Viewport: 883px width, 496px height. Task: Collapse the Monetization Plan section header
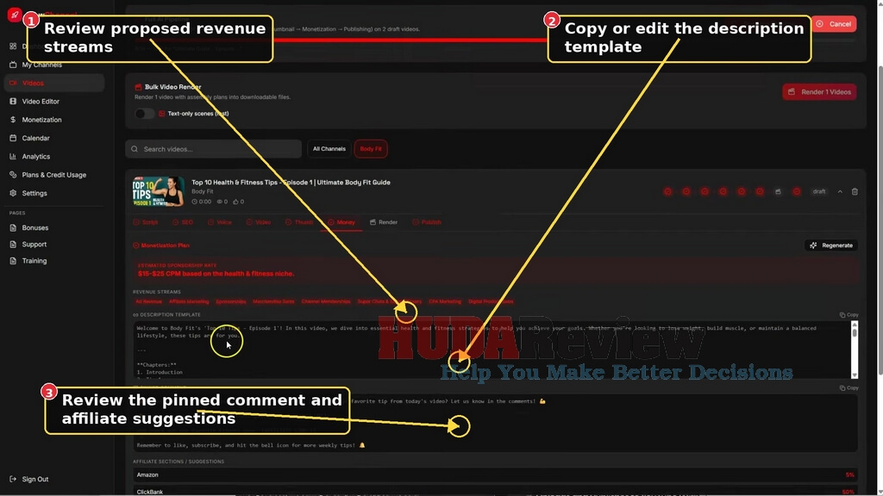(x=161, y=245)
